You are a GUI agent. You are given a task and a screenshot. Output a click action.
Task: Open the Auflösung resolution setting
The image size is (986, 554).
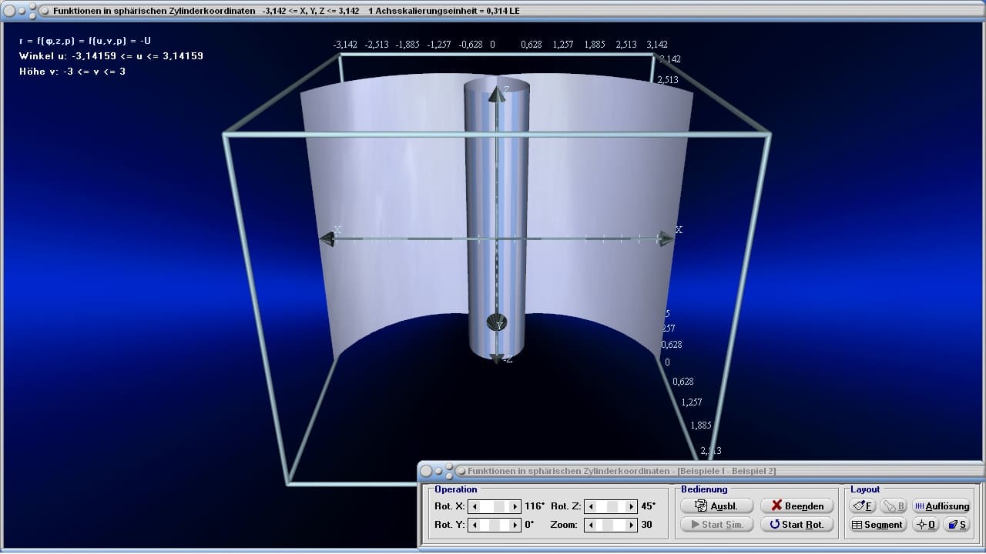[x=941, y=506]
